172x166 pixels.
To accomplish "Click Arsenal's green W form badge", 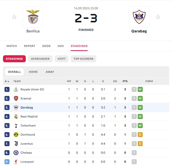I will [x=140, y=98].
